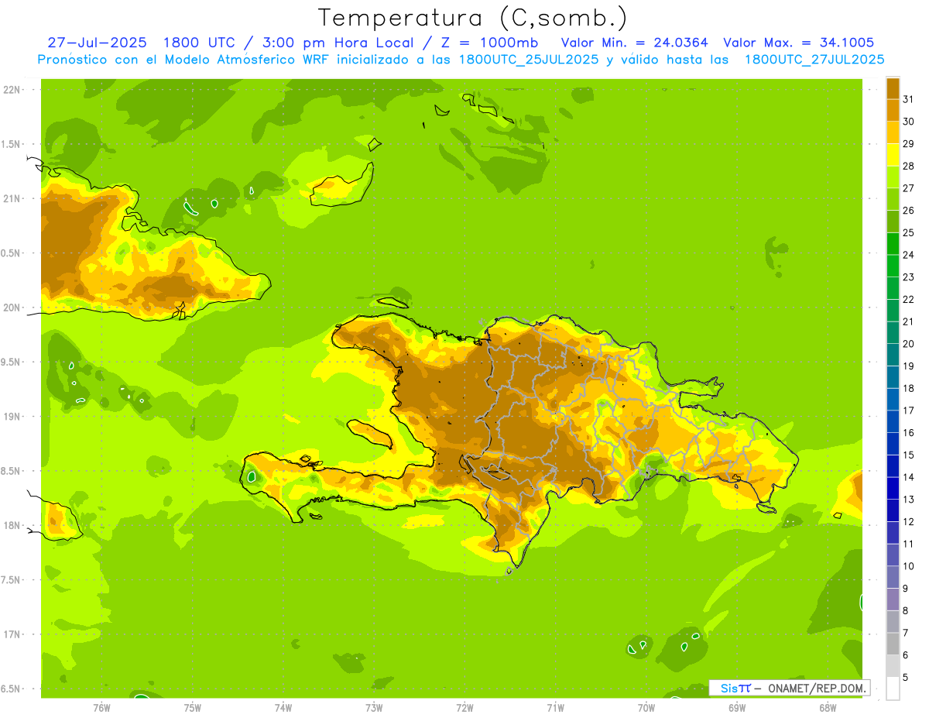Click the legend value "22"
Screen dimensions: 929x718
pyautogui.click(x=909, y=300)
